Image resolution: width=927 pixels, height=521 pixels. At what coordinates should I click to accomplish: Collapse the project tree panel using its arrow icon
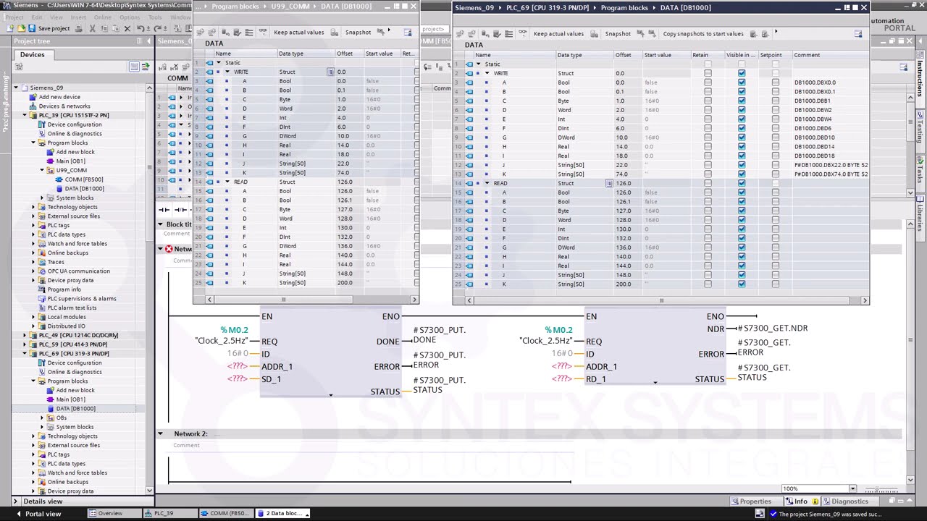pyautogui.click(x=148, y=41)
